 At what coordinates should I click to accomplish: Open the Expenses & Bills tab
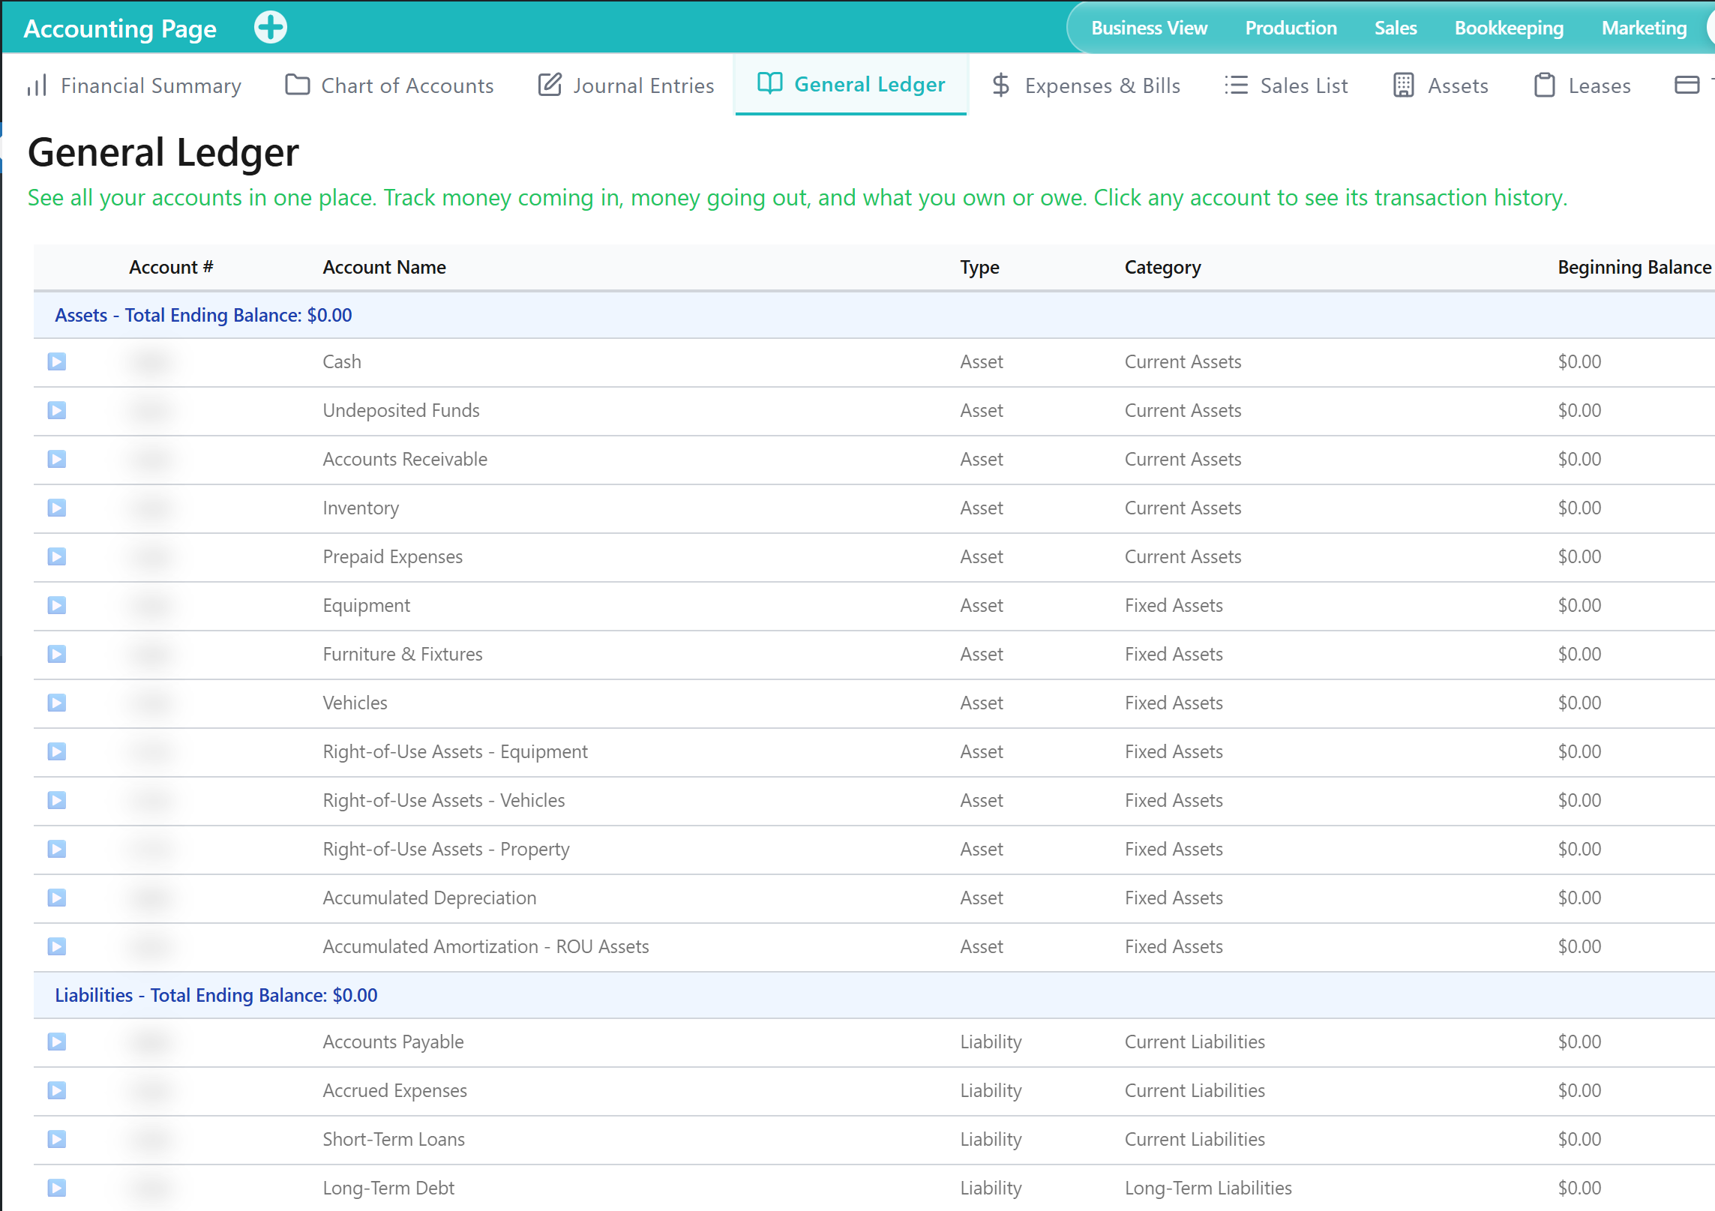point(1086,85)
